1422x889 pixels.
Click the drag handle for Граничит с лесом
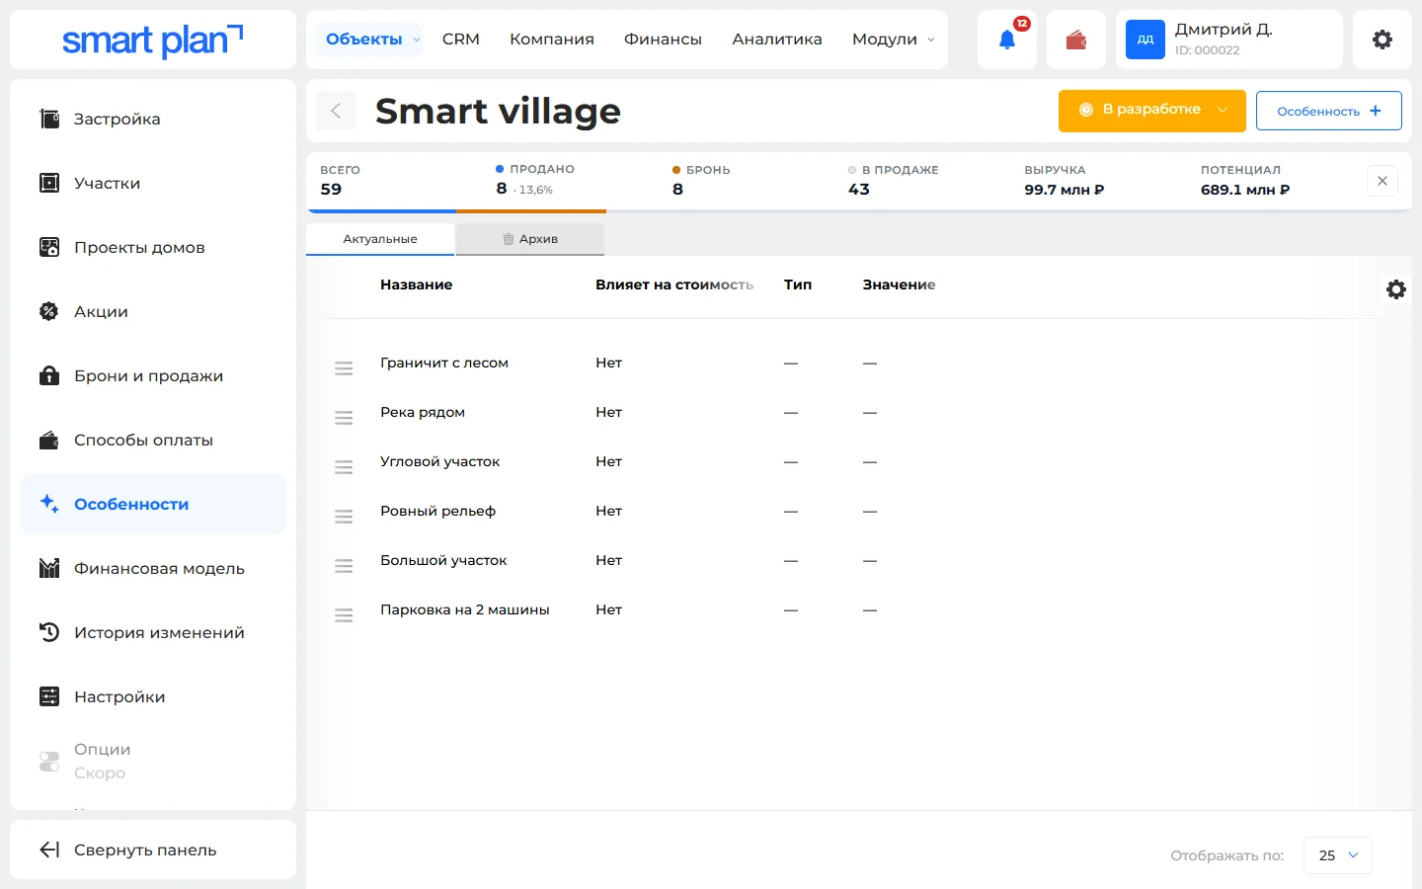pos(344,368)
